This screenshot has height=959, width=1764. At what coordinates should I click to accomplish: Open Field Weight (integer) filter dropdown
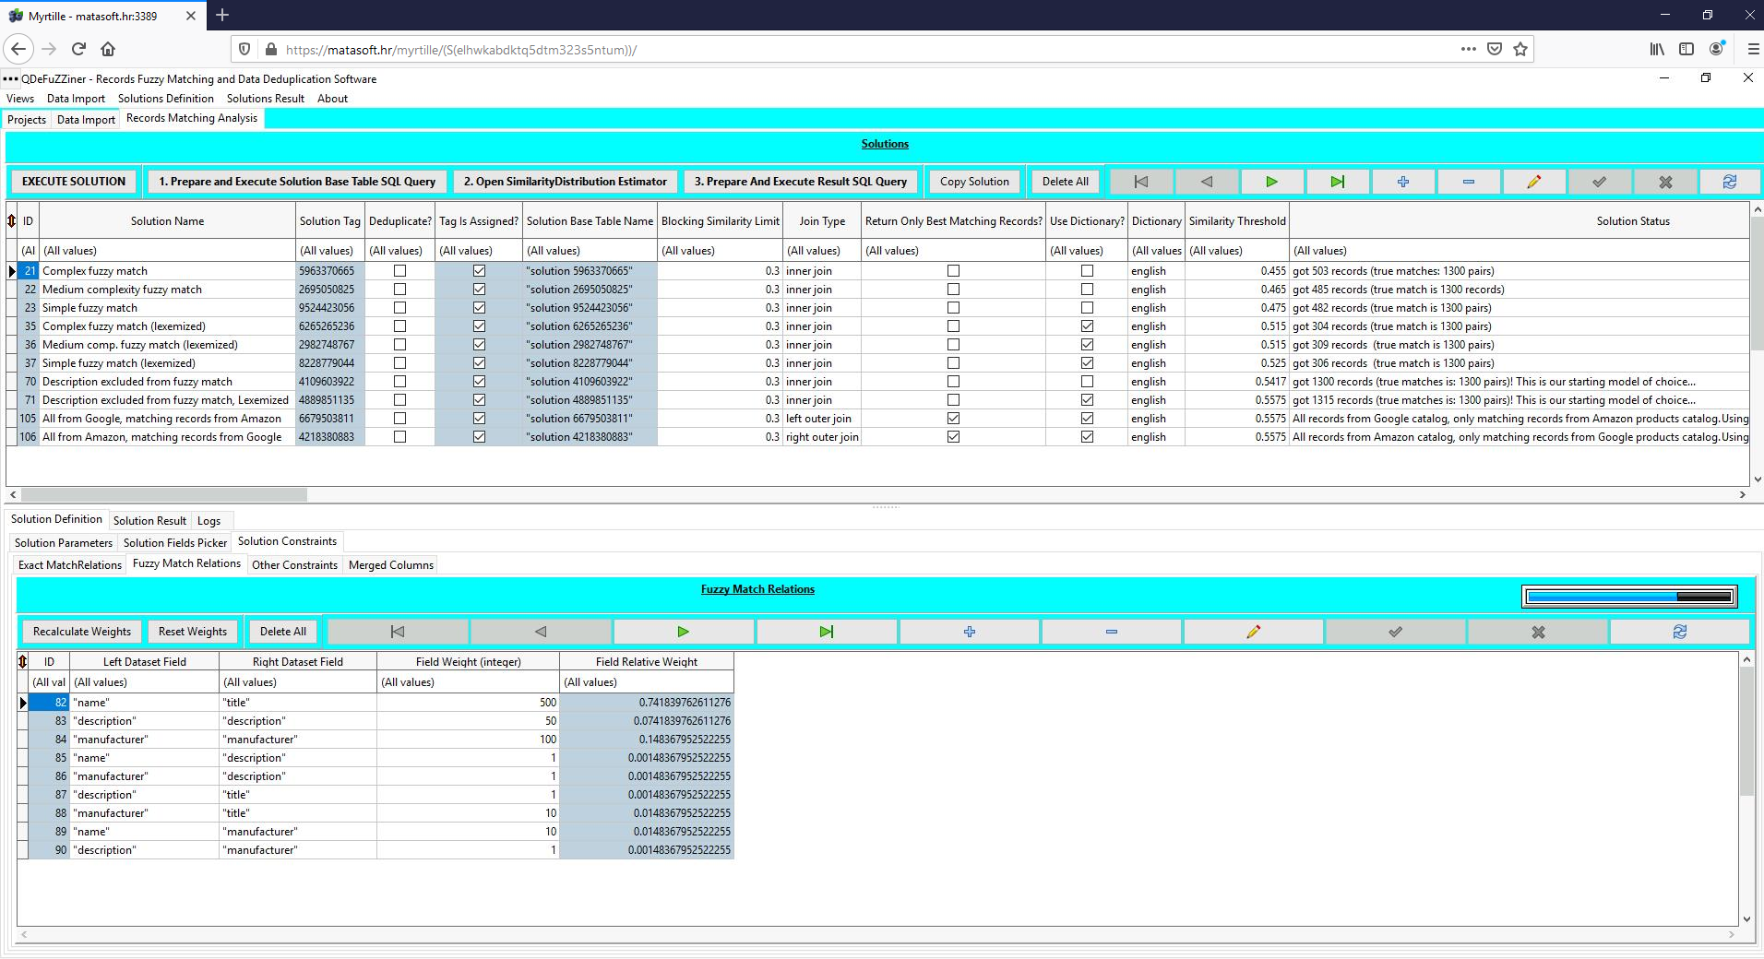click(468, 682)
